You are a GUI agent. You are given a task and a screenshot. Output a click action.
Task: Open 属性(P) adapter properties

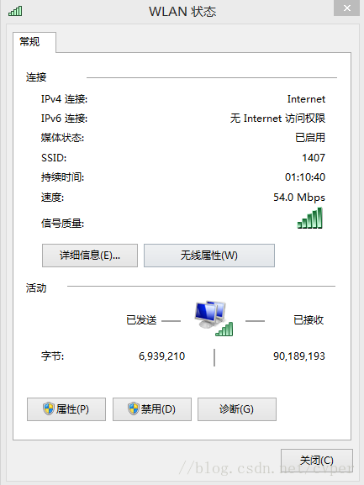click(66, 409)
